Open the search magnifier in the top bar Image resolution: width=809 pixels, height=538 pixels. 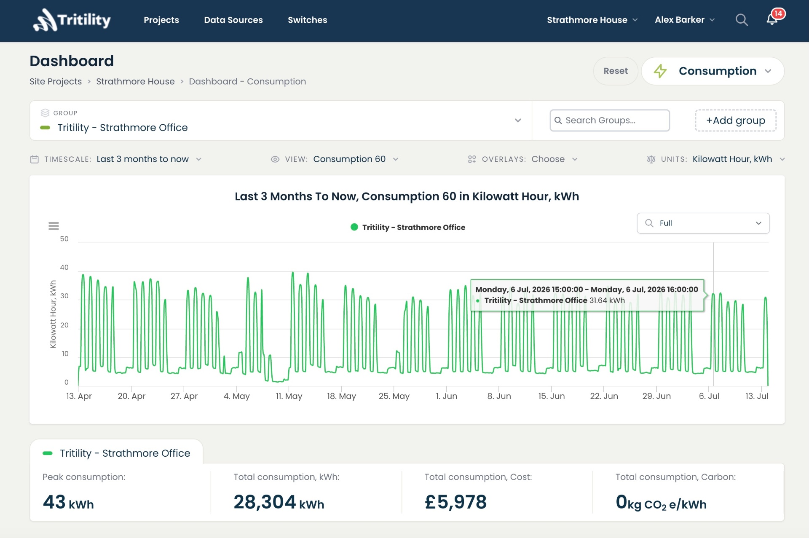pos(742,20)
